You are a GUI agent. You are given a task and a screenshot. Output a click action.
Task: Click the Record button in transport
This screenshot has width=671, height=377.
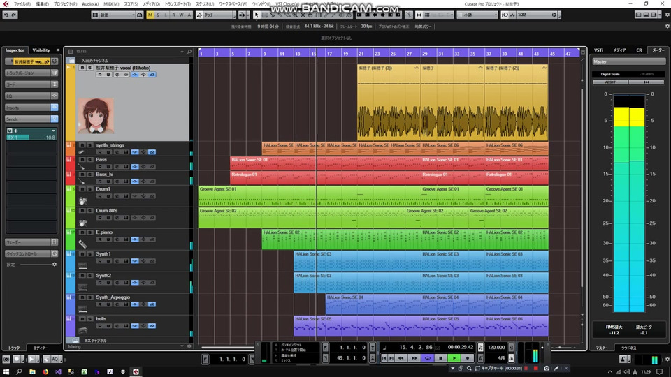point(468,358)
